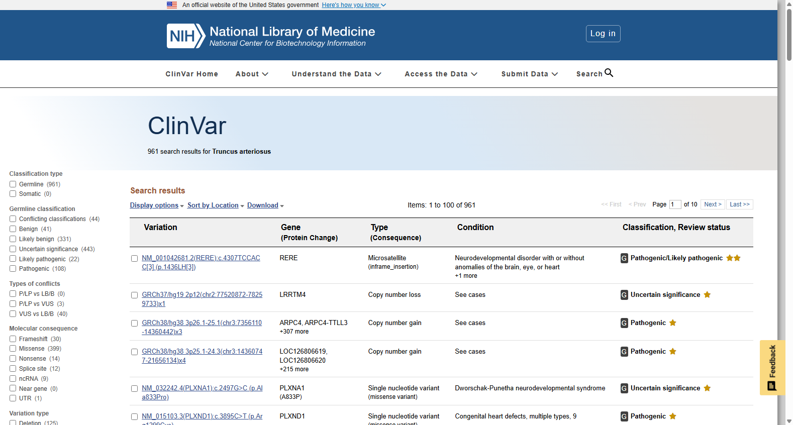Click review star for LRRTM4 variant

pos(707,294)
